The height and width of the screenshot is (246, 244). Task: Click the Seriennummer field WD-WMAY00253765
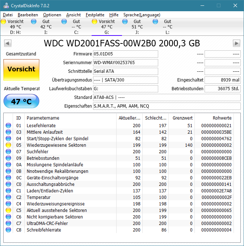click(126, 63)
